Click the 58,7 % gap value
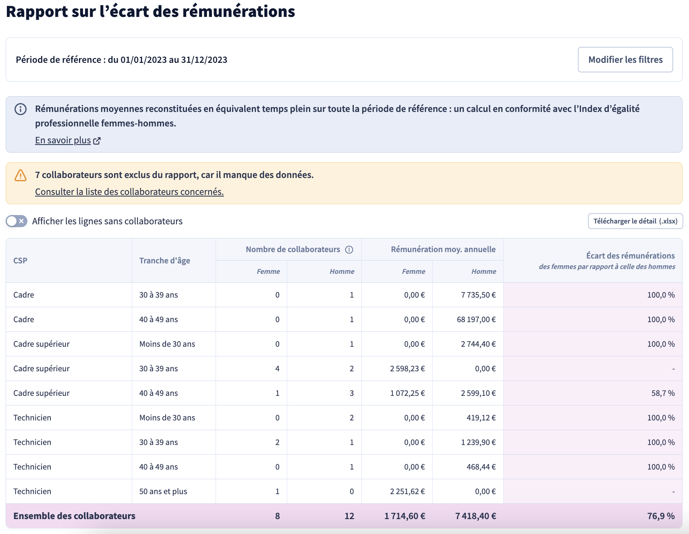This screenshot has height=534, width=689. point(663,393)
